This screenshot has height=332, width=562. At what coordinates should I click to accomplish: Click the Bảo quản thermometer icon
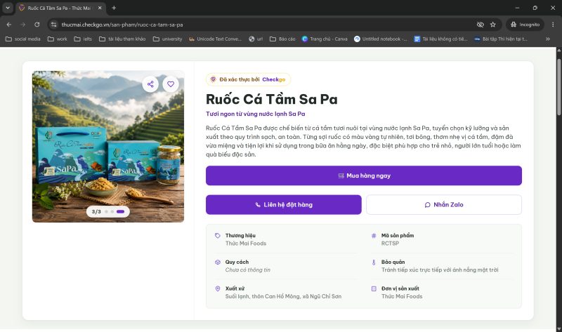point(374,263)
